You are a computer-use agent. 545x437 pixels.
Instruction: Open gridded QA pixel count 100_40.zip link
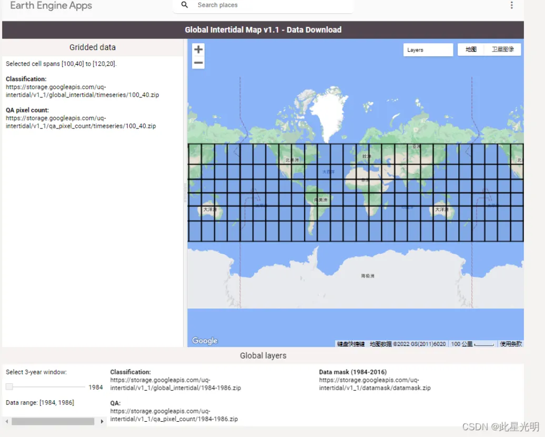coord(80,122)
